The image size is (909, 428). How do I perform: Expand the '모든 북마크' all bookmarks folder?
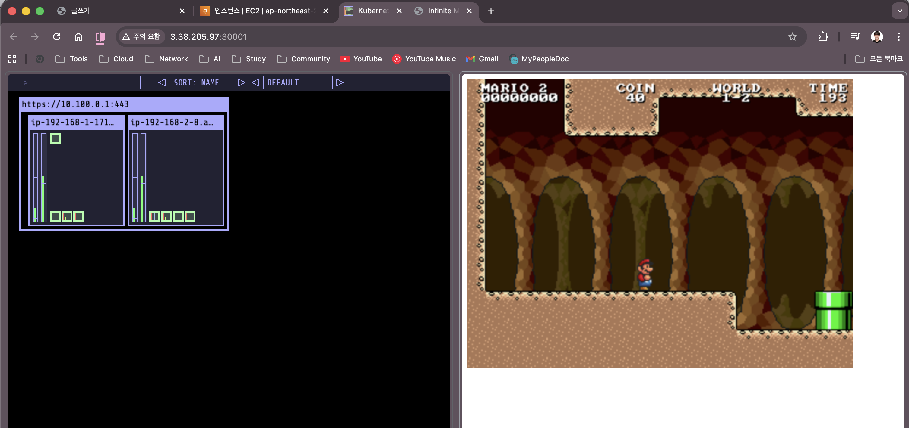879,59
